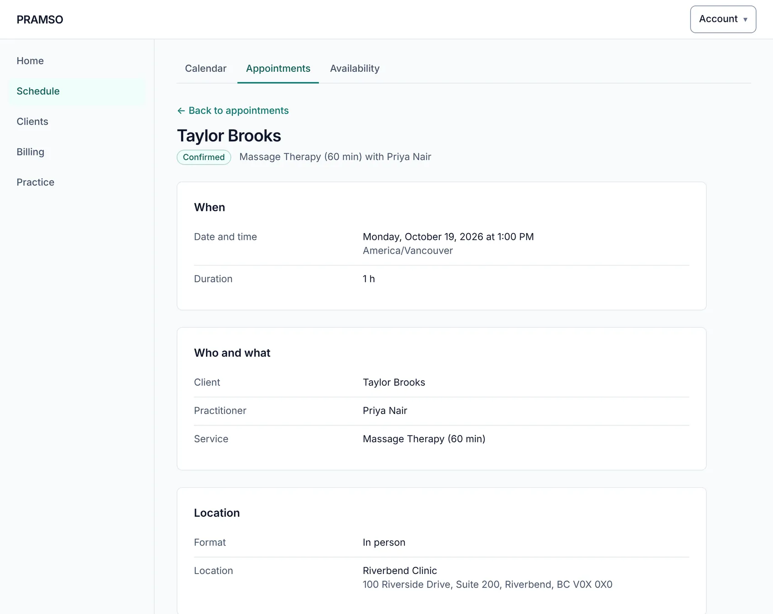Click the Who and what section heading
Screen dimensions: 773x614
[x=232, y=353]
